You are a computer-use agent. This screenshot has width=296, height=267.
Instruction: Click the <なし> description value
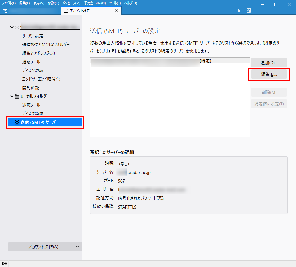click(124, 164)
